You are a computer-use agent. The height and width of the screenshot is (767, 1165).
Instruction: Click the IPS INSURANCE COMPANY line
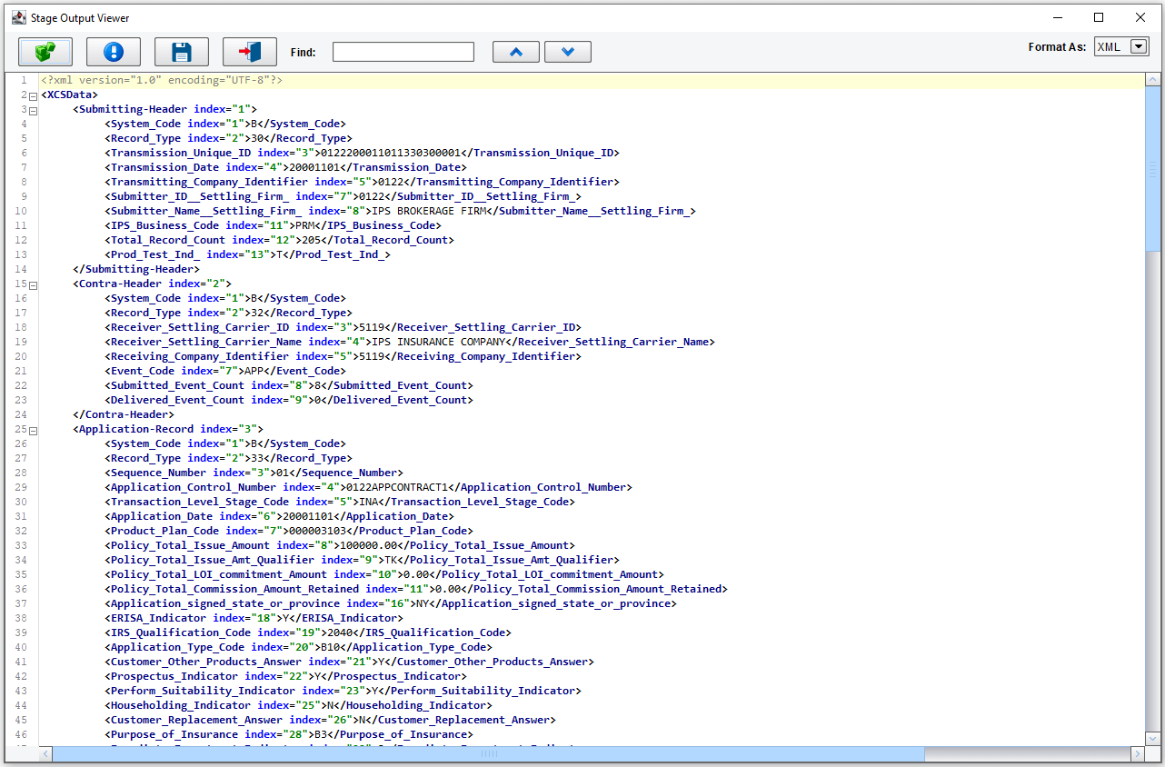410,342
